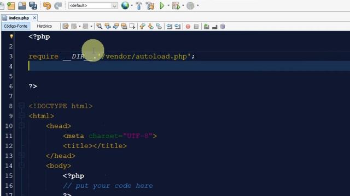The height and width of the screenshot is (196, 350).
Task: Click the Redo arrow icon
Action: pos(58,5)
